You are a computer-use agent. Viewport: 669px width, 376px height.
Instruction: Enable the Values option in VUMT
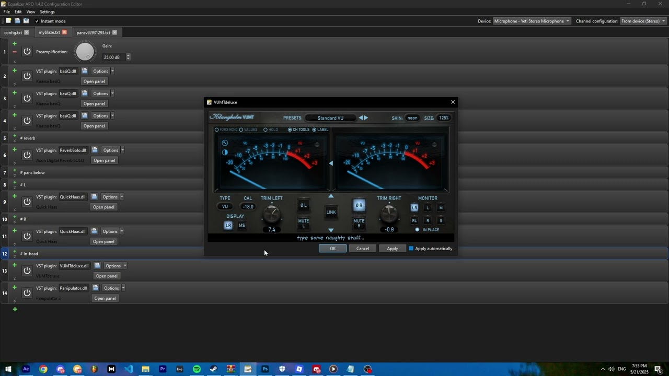tap(248, 130)
